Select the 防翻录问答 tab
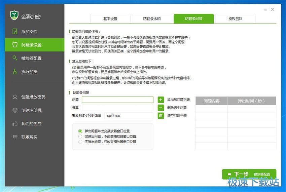Viewport: 286px width, 192px height. pyautogui.click(x=194, y=18)
